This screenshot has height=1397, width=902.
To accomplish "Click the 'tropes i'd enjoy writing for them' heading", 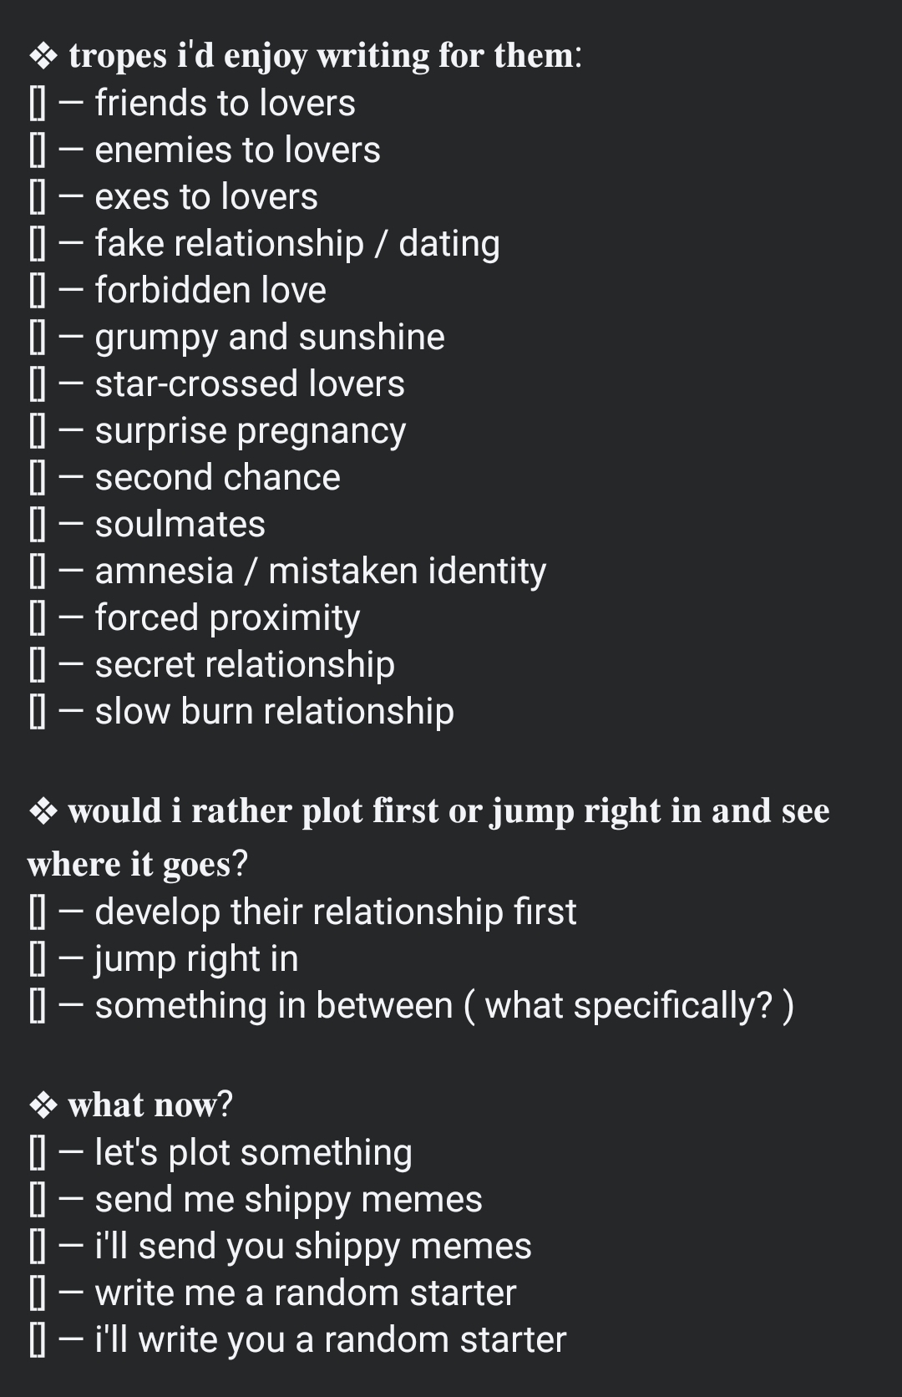I will click(324, 56).
